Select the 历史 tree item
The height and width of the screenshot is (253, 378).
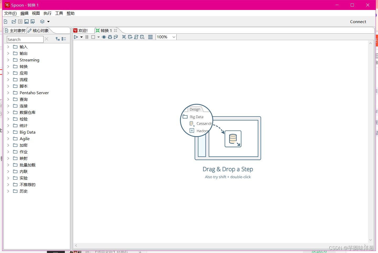coord(24,191)
